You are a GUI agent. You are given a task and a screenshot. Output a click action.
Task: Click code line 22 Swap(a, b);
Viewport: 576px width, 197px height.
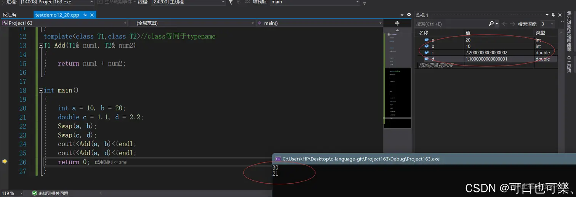click(x=77, y=126)
